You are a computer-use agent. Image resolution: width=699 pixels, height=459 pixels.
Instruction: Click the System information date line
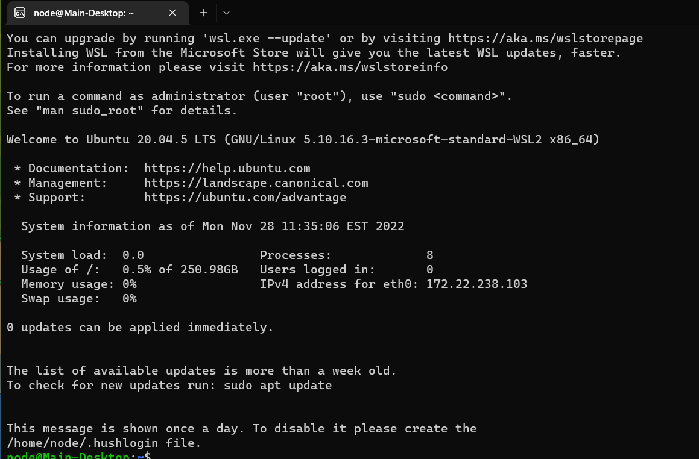213,226
